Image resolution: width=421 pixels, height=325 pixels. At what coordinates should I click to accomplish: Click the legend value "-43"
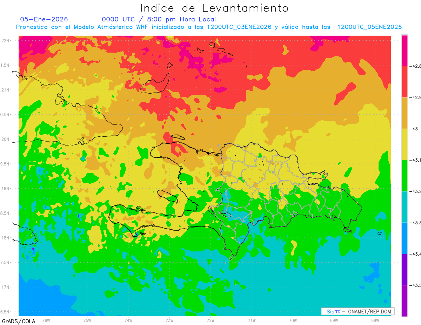pos(413,129)
